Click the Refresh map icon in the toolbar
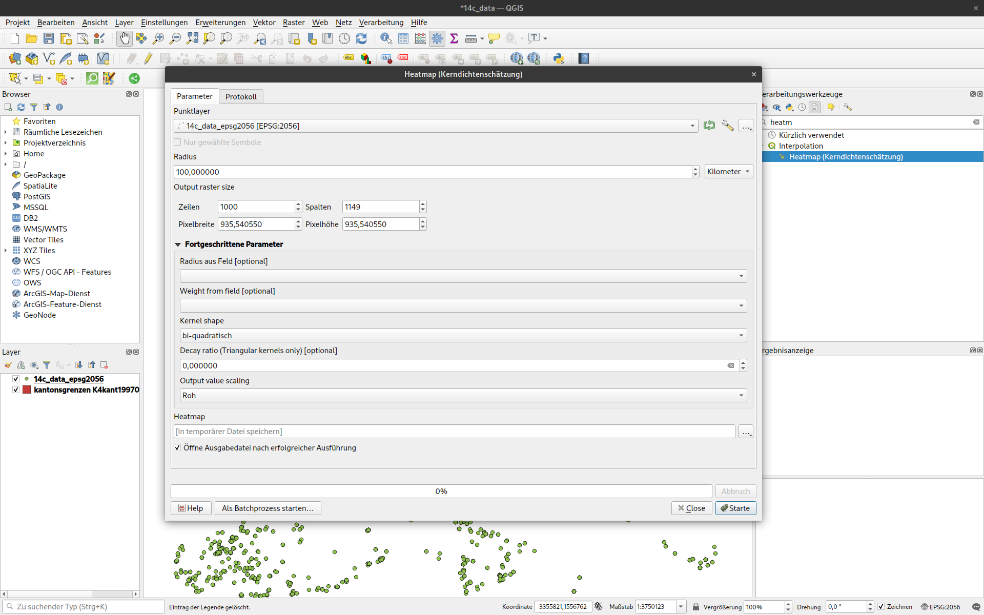The height and width of the screenshot is (615, 984). click(x=361, y=38)
